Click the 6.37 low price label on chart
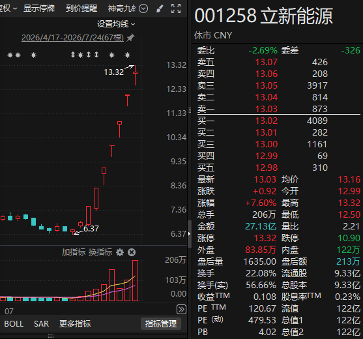 pos(91,229)
